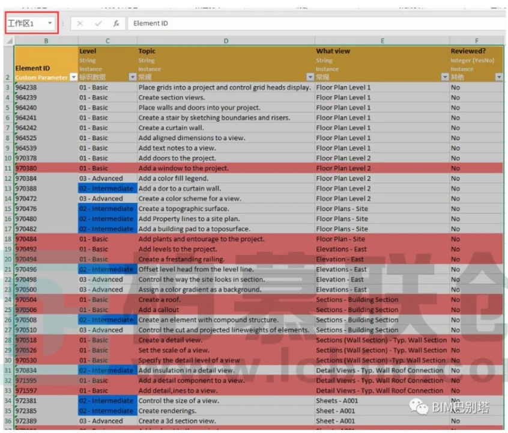Image resolution: width=508 pixels, height=433 pixels.
Task: Click the confirm checkmark formula bar icon
Action: 98,23
